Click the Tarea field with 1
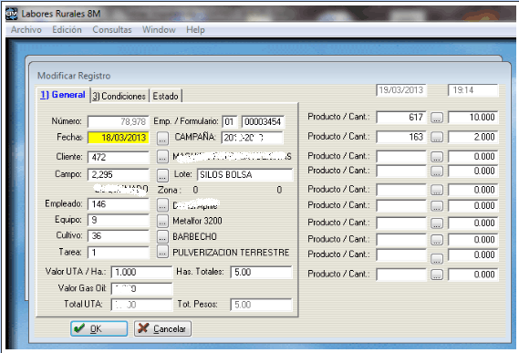Screen dimensions: 519x353 click(x=119, y=253)
